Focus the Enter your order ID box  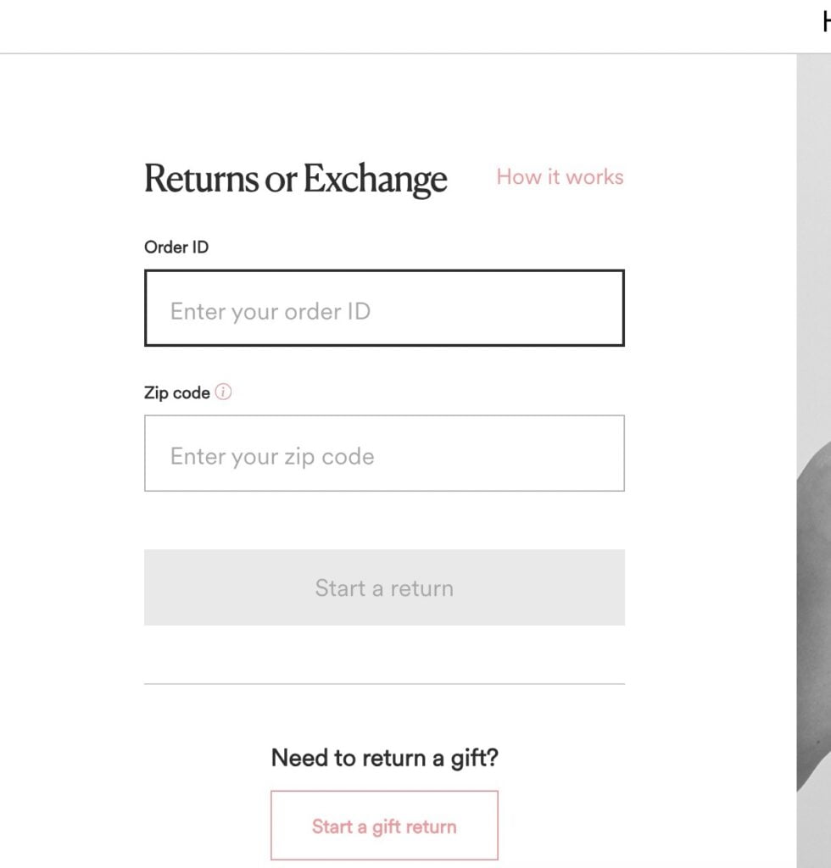[384, 309]
